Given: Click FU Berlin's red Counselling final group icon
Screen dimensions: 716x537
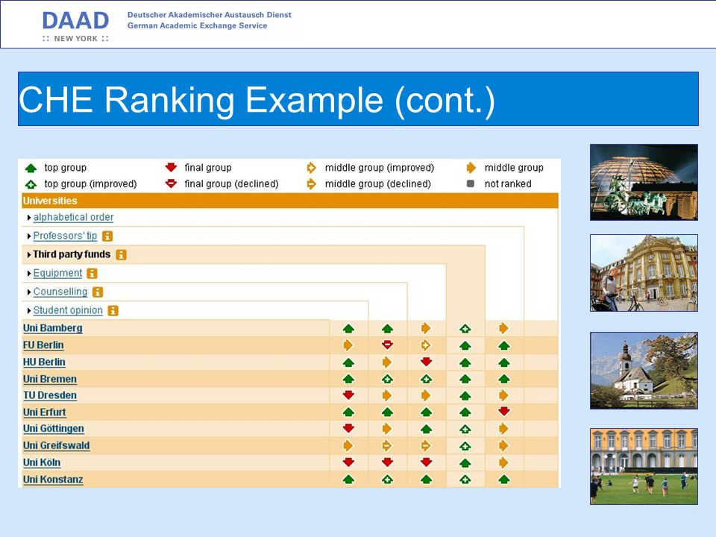Looking at the screenshot, I should pyautogui.click(x=387, y=345).
